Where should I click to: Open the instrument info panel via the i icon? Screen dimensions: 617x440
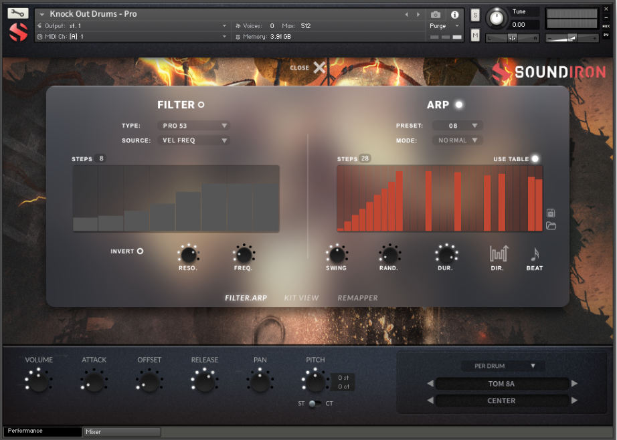[454, 15]
